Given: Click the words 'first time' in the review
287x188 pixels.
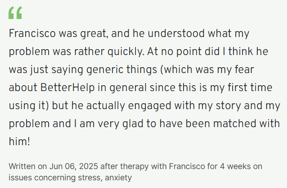Looking at the screenshot, I should (250, 87).
